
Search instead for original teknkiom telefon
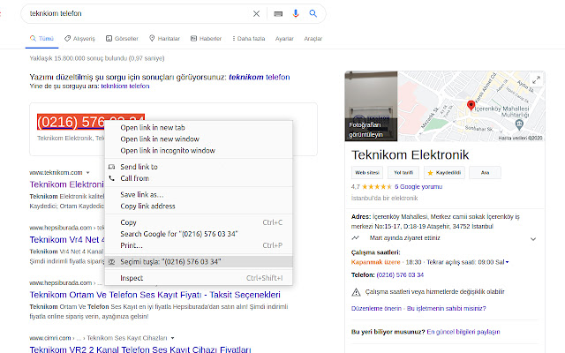125,86
